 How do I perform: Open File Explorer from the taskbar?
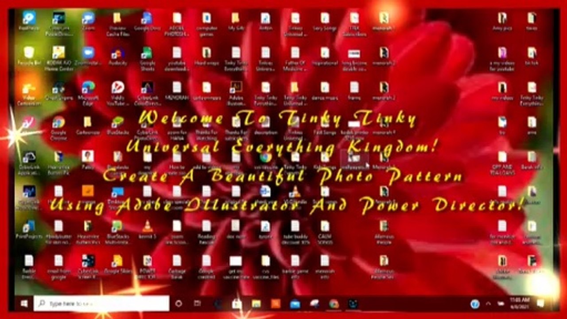(x=256, y=303)
